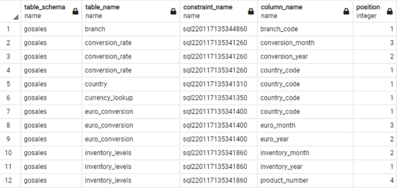The width and height of the screenshot is (397, 188).
Task: Click the lock icon in constraint_name header
Action: pos(251,11)
